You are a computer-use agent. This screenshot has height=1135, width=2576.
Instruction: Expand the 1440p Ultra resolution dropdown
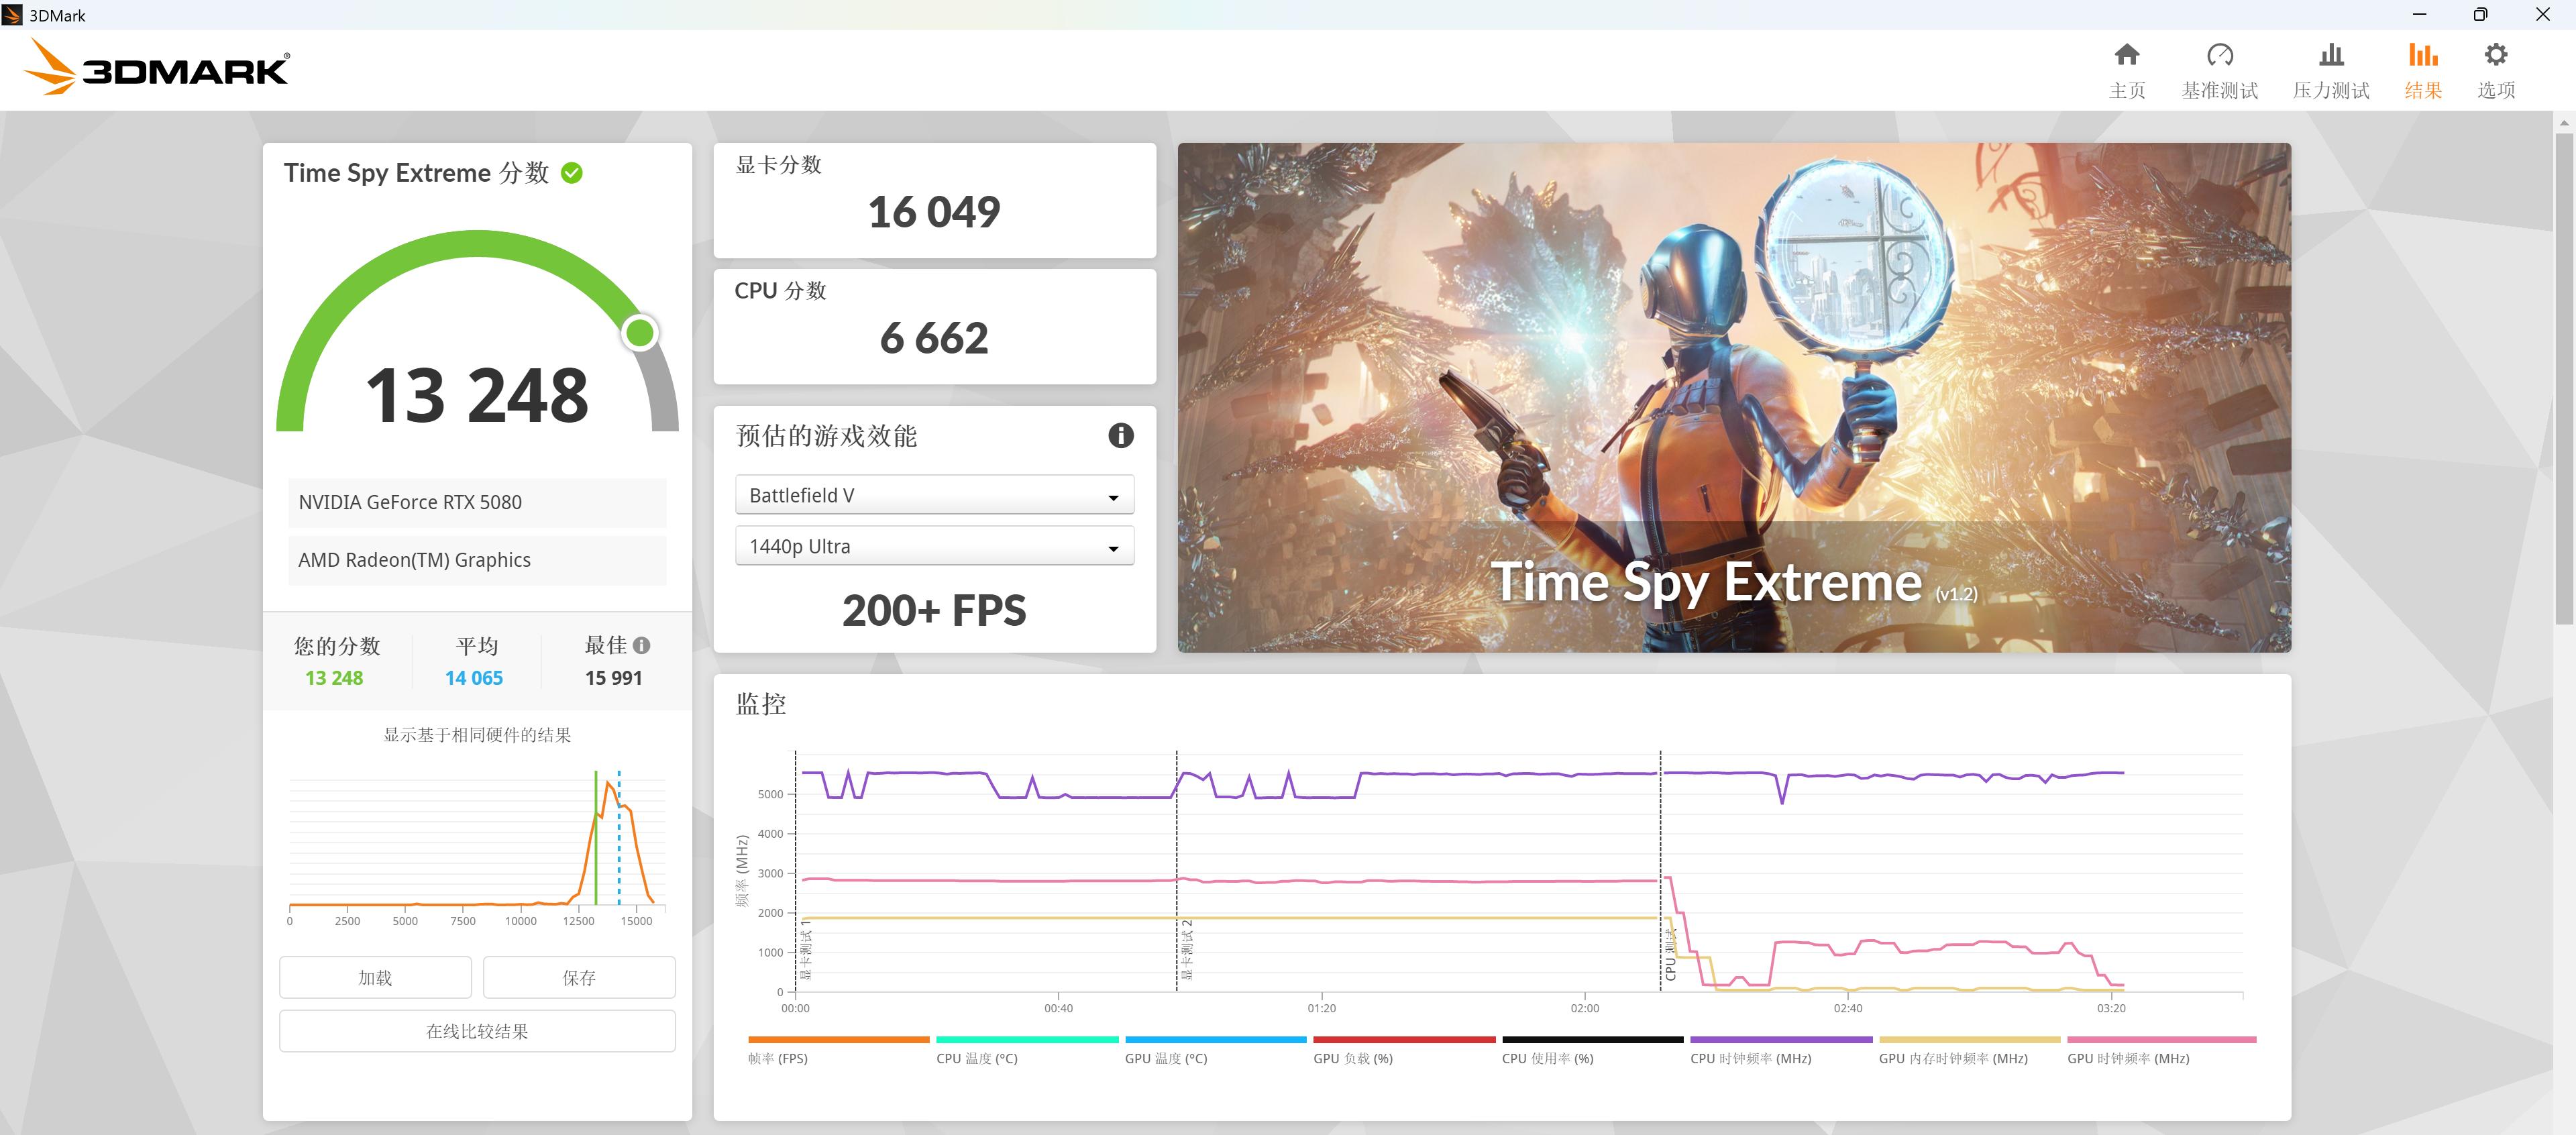[x=934, y=547]
